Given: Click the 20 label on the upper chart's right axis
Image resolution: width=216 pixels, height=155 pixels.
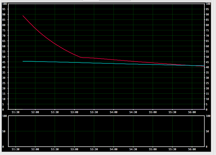Looking at the screenshot, I should pos(208,88).
